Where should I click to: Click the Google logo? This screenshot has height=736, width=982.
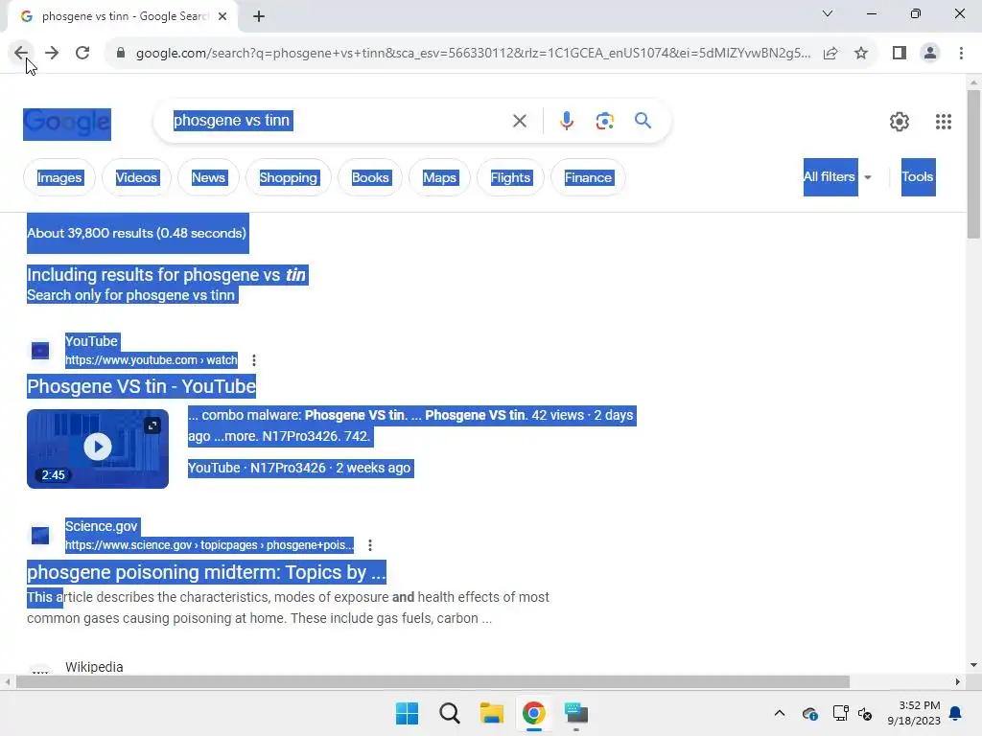click(x=67, y=124)
